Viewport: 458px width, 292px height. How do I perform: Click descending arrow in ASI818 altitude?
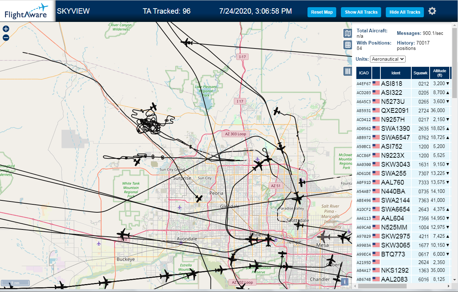pyautogui.click(x=448, y=84)
